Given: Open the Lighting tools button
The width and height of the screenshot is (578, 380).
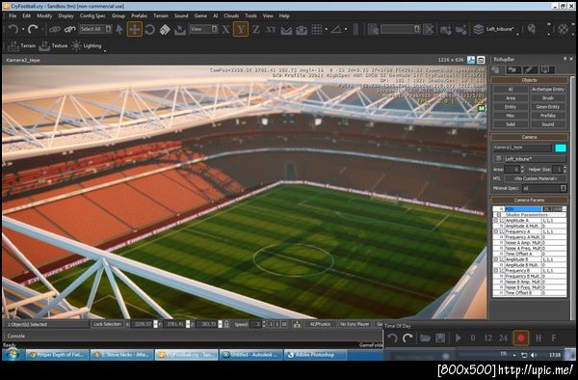Looking at the screenshot, I should pyautogui.click(x=87, y=45).
